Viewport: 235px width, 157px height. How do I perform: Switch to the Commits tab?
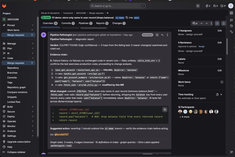[x=68, y=23]
